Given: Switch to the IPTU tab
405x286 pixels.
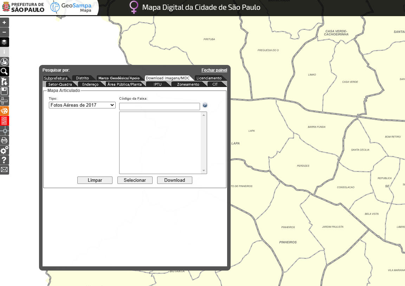Looking at the screenshot, I should pos(157,84).
